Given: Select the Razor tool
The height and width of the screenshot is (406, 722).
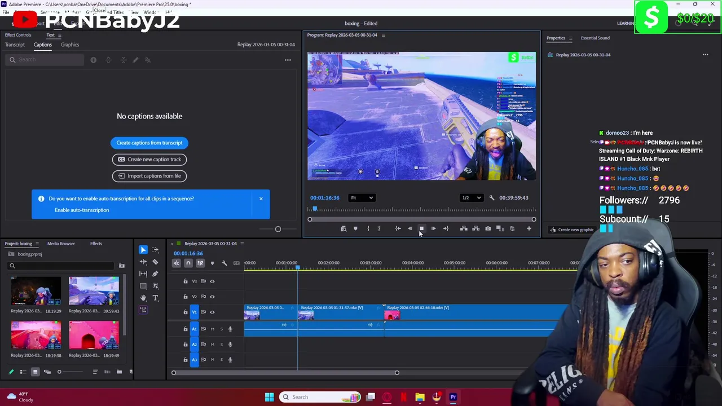Looking at the screenshot, I should (x=155, y=262).
